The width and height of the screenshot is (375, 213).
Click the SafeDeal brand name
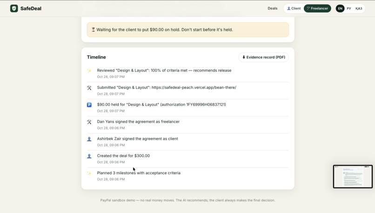31,9
